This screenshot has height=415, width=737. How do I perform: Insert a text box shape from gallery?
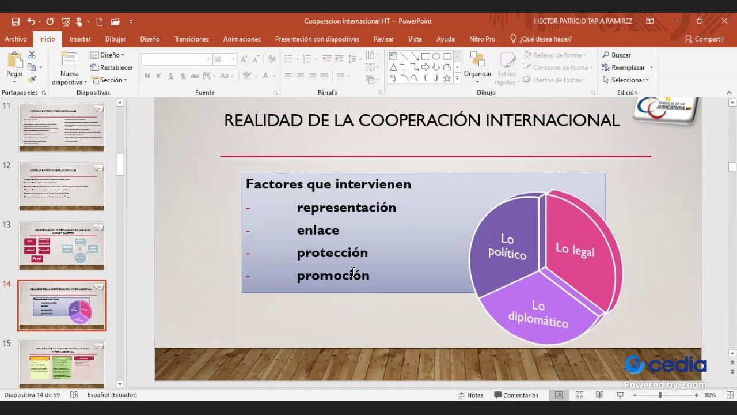393,56
